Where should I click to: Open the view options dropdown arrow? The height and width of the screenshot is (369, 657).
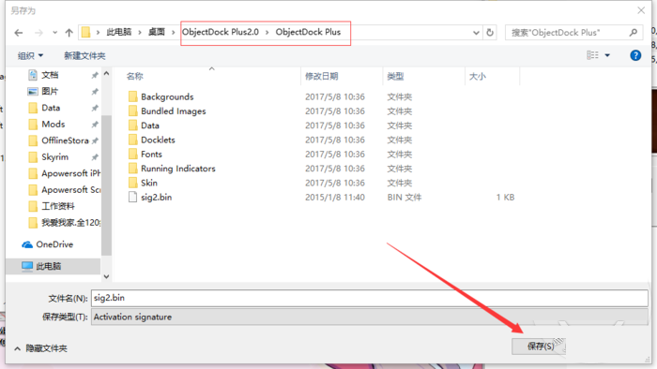607,55
